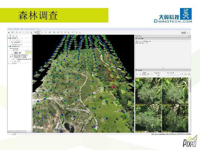Click the yellow point color swatch
This screenshot has width=200, height=150.
tap(28, 52)
